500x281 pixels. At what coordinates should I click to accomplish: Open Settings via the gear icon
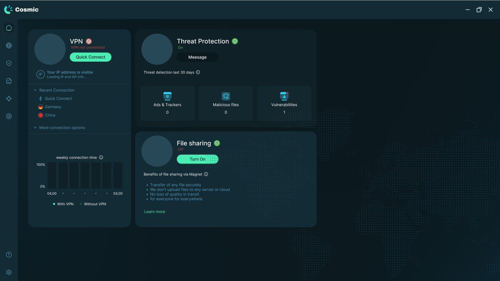click(x=8, y=272)
